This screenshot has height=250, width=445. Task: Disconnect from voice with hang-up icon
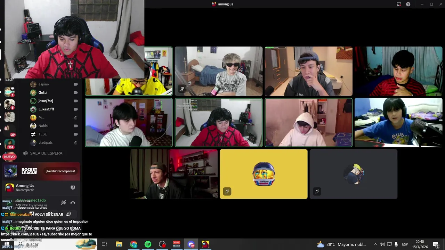coord(73,202)
